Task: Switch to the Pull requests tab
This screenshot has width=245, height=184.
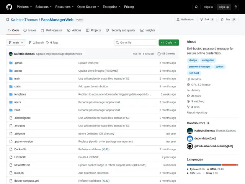Action: click(52, 30)
